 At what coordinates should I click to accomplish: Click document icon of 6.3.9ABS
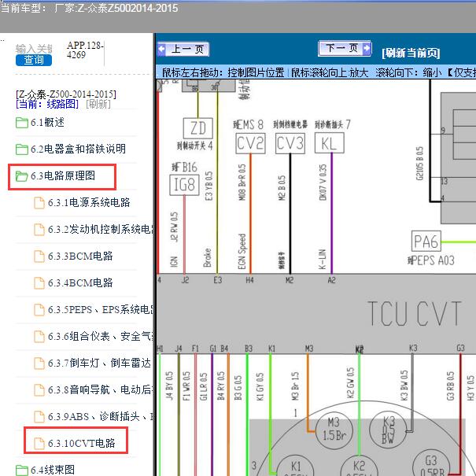coord(39,416)
